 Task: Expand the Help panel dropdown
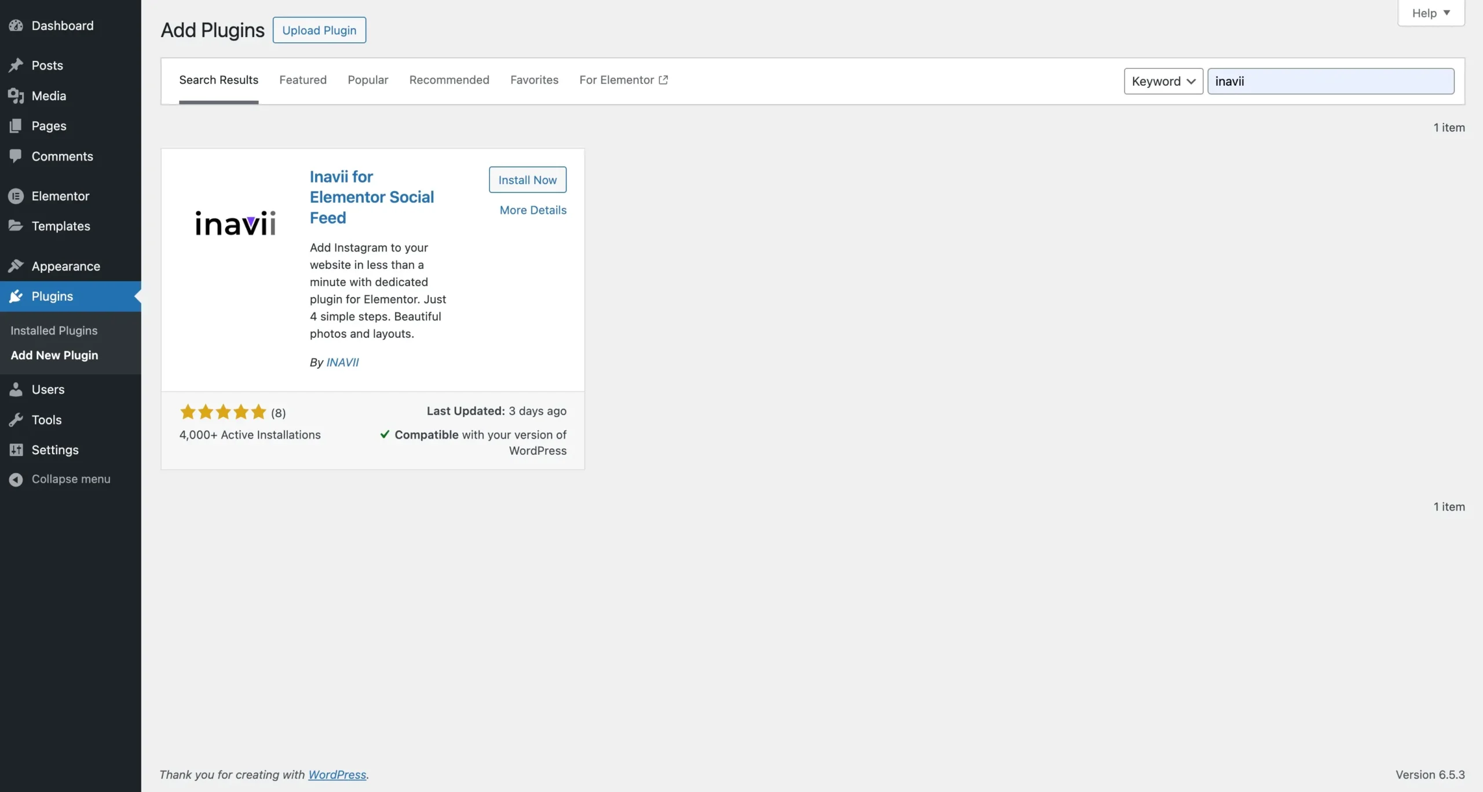point(1430,13)
